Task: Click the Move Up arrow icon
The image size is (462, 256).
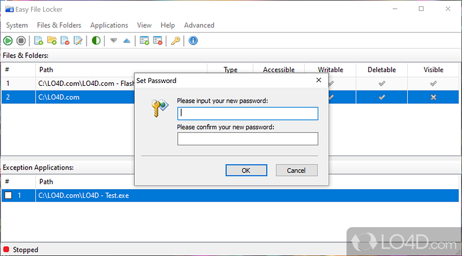Action: (x=126, y=40)
